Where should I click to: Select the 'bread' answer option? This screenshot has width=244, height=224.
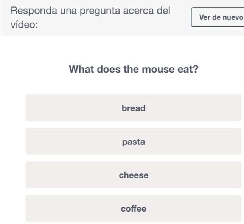(134, 108)
